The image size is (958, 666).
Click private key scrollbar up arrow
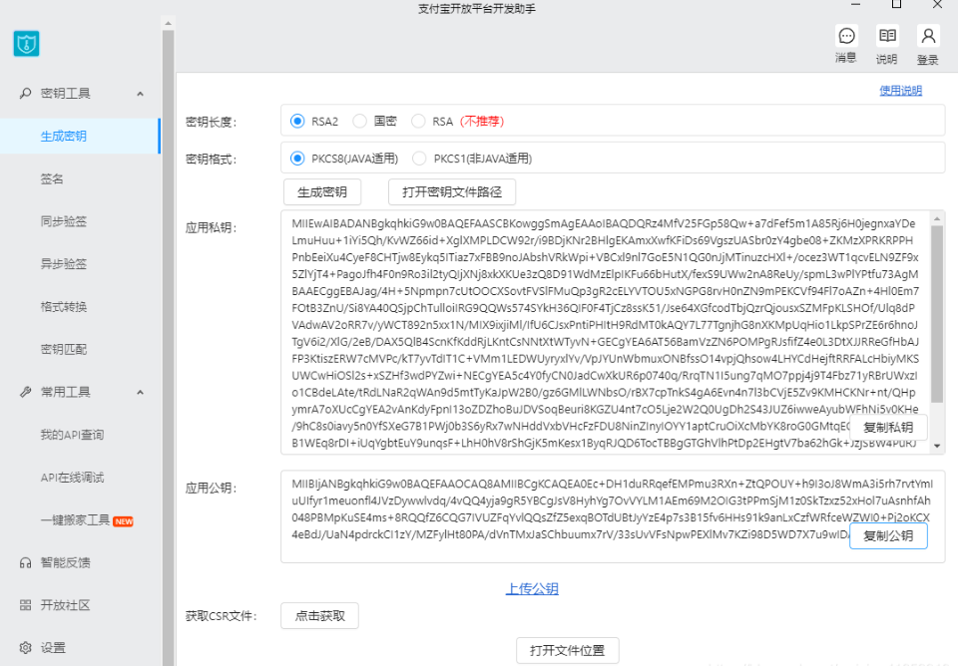[x=937, y=218]
